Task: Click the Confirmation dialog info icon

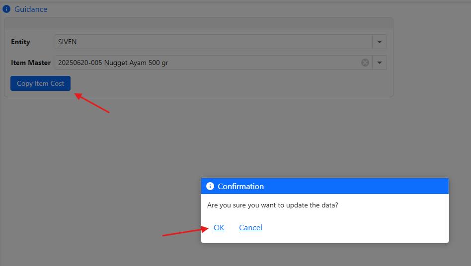Action: [210, 186]
